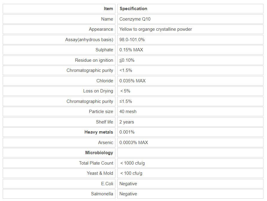The width and height of the screenshot is (267, 201).
Task: Click the Salmonella Negative value
Action: tap(128, 194)
